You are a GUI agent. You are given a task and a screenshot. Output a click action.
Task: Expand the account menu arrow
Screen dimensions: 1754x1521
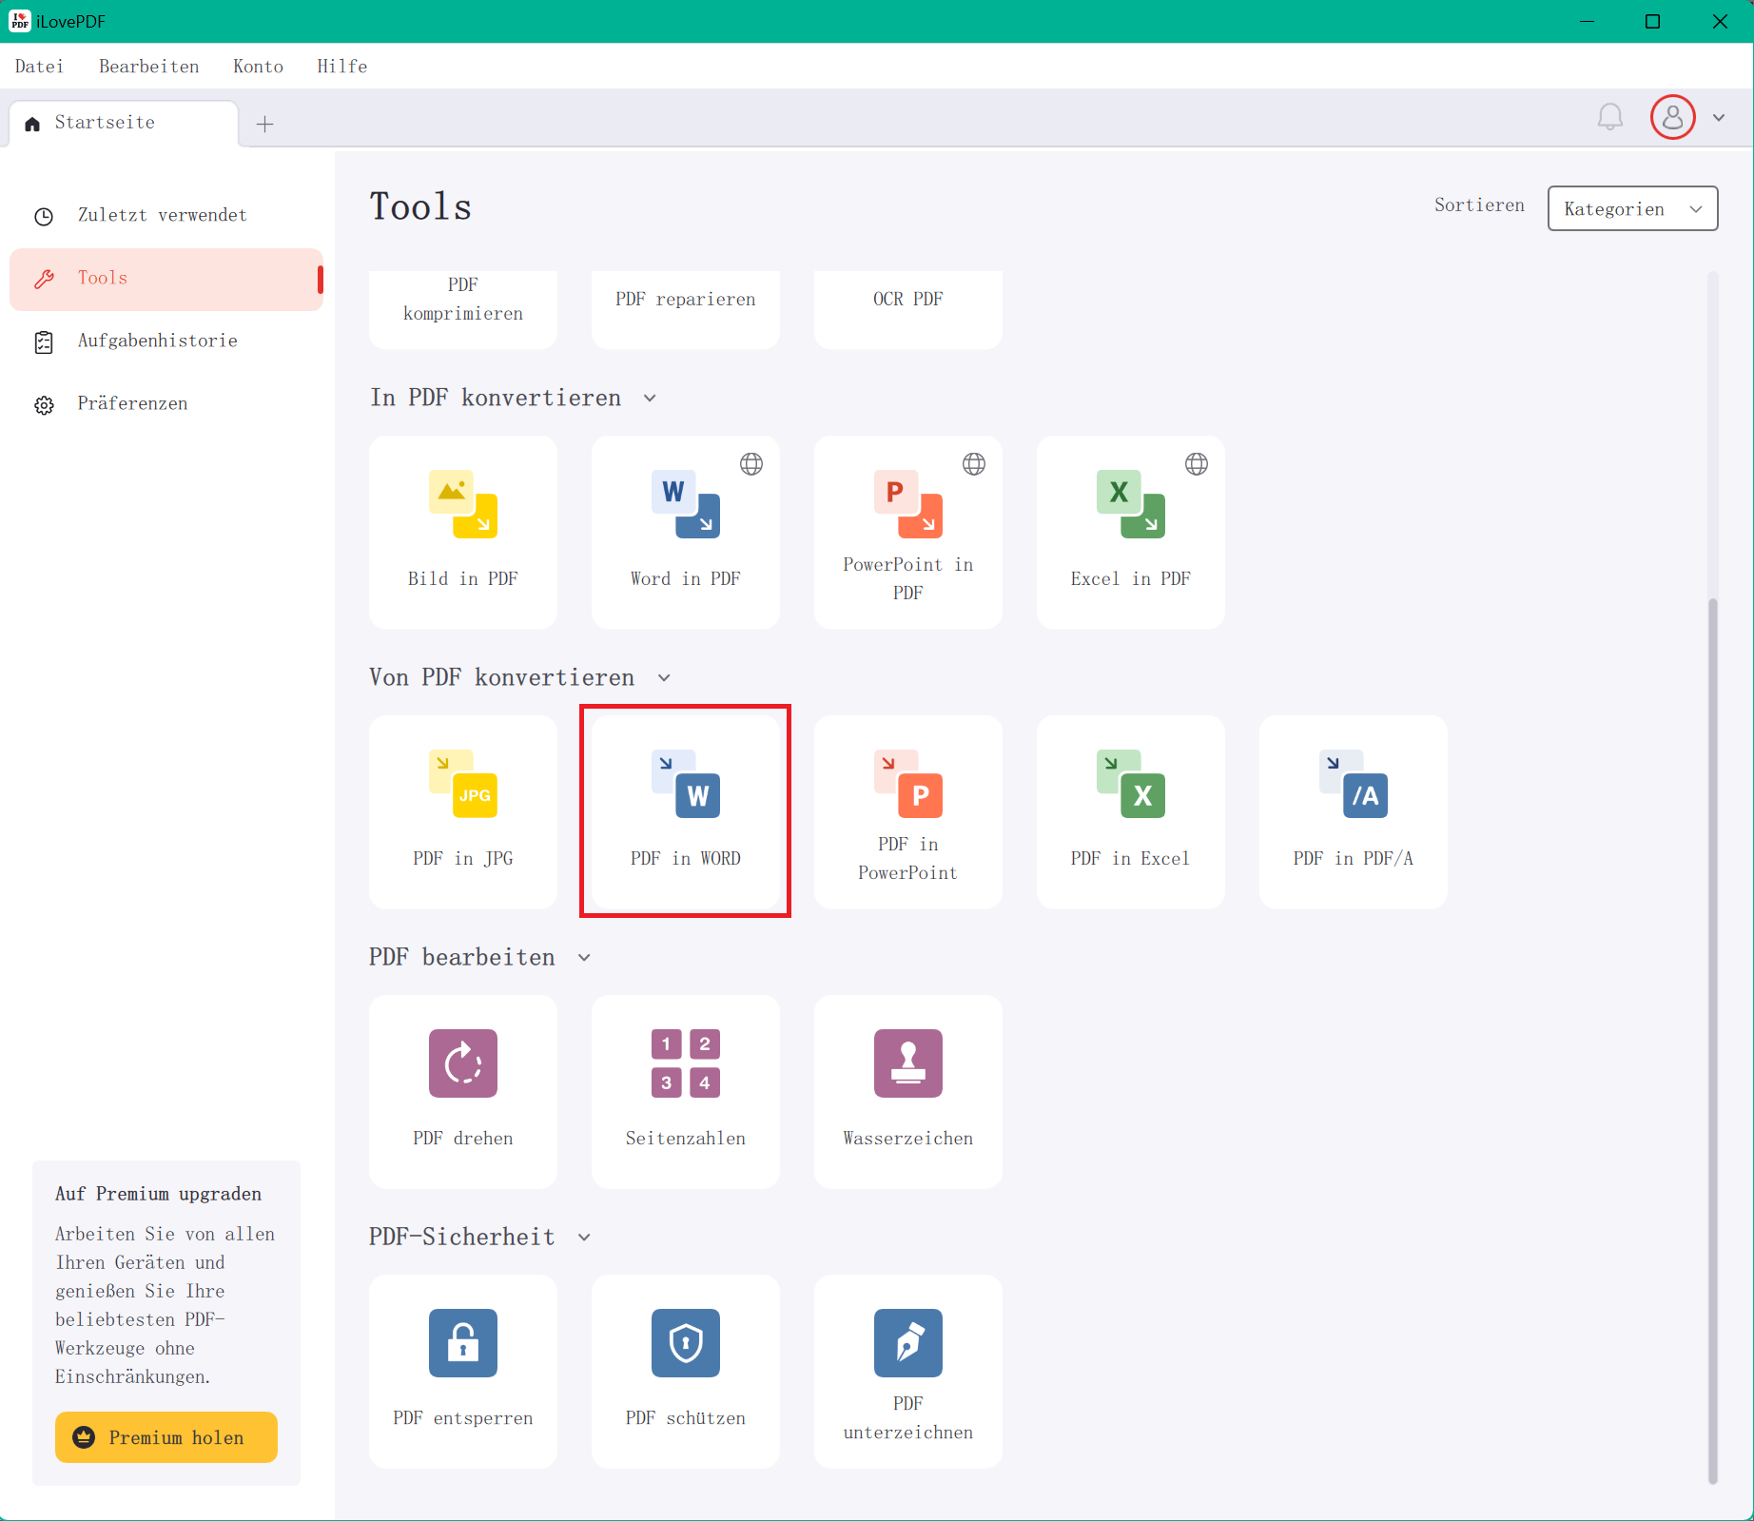[x=1719, y=118]
